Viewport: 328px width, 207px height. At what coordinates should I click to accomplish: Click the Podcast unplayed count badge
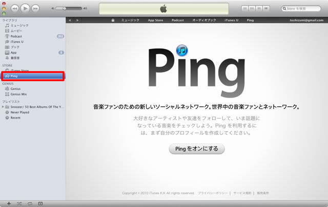60,36
